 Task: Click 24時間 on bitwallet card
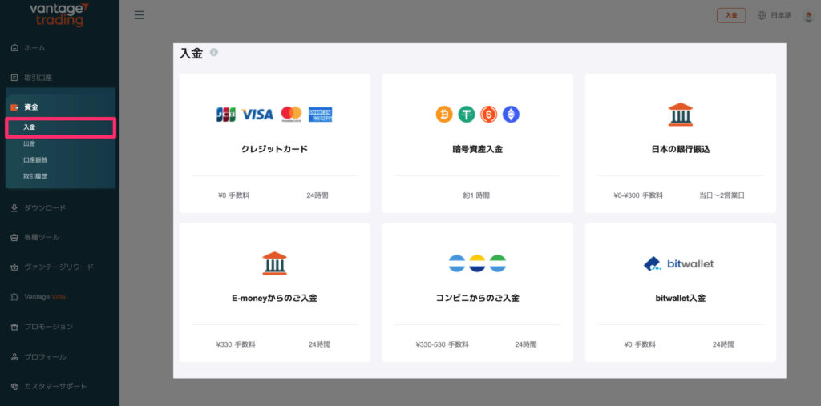point(723,345)
